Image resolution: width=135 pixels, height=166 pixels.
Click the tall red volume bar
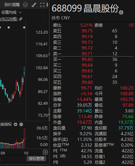pos(24,138)
